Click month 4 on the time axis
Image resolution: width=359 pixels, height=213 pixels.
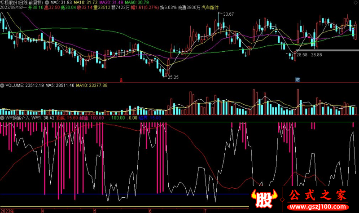(43, 211)
